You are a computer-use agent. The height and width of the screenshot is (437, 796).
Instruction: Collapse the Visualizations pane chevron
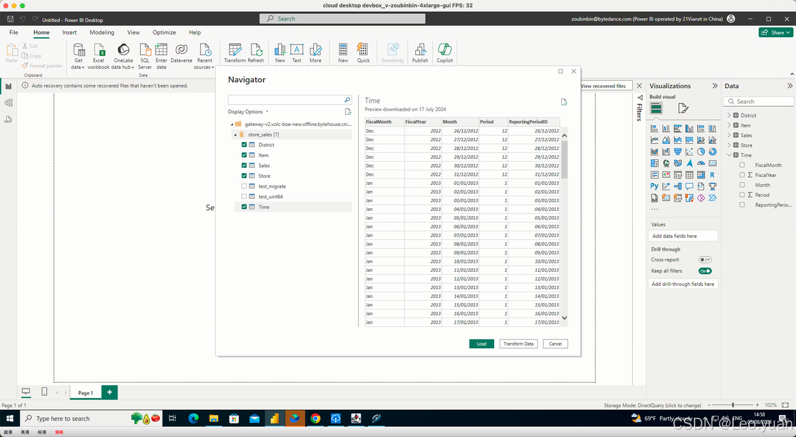[714, 86]
